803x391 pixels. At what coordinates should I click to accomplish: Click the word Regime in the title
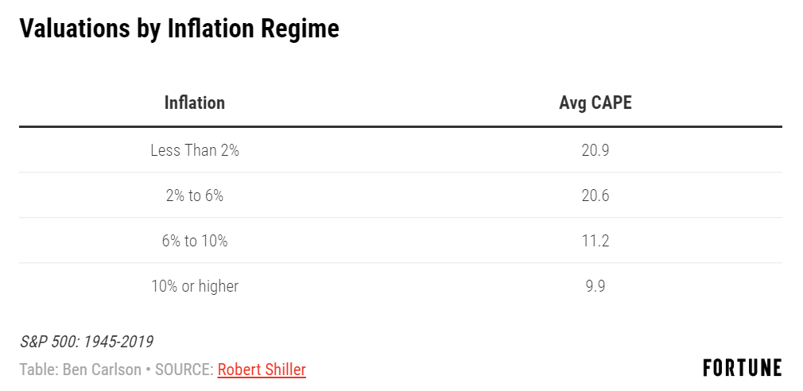point(300,29)
